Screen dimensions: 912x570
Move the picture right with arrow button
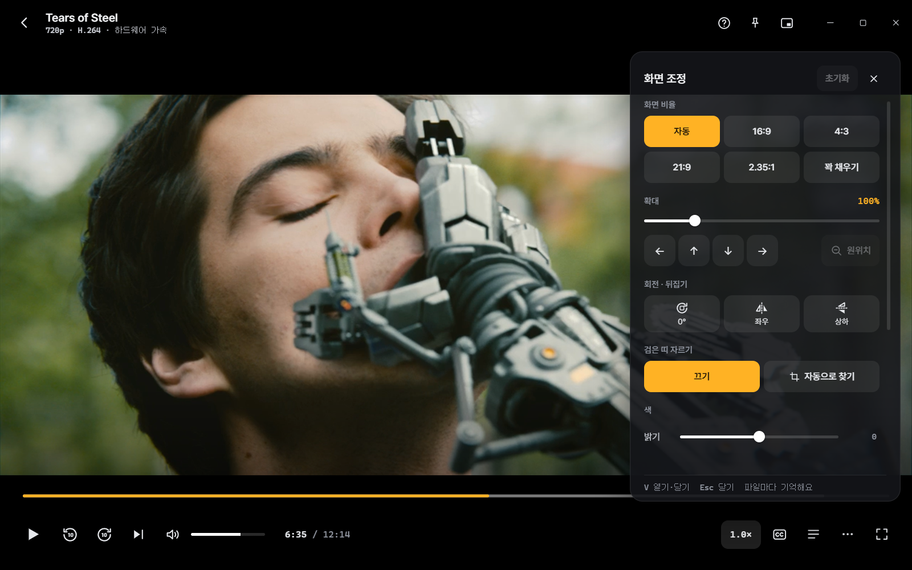762,251
